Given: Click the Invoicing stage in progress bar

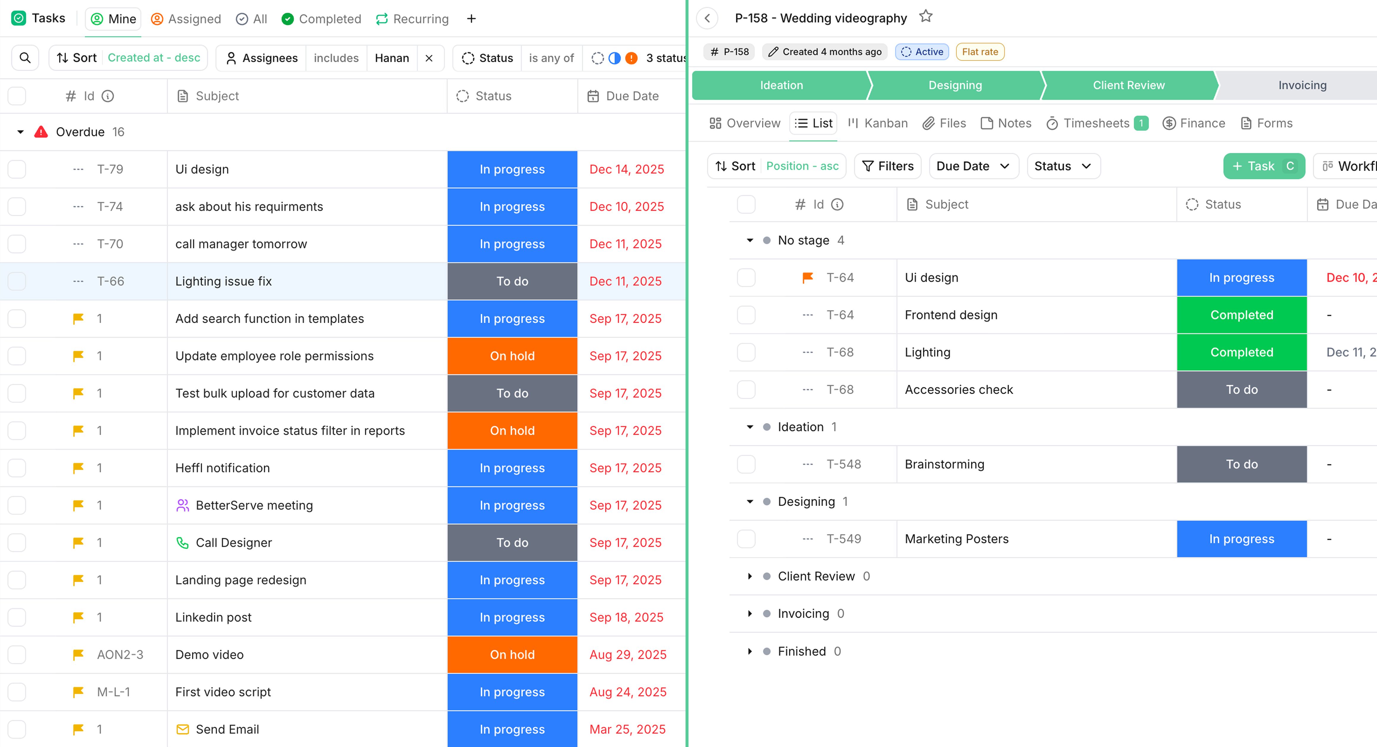Looking at the screenshot, I should click(1302, 86).
